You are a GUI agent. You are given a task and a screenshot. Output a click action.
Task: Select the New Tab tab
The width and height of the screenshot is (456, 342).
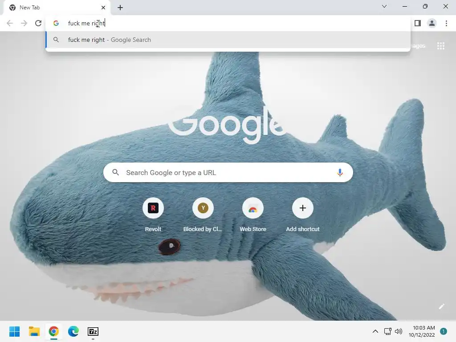click(57, 8)
